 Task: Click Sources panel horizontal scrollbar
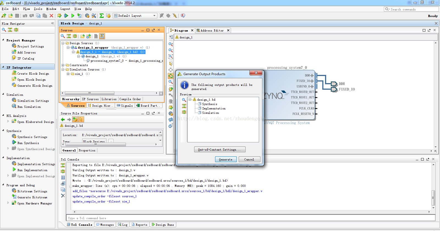coord(90,93)
